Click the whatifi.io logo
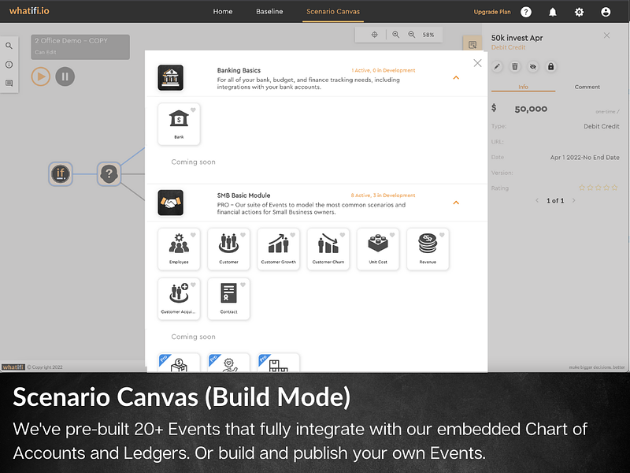Screen dimensions: 630x473 [x=29, y=11]
